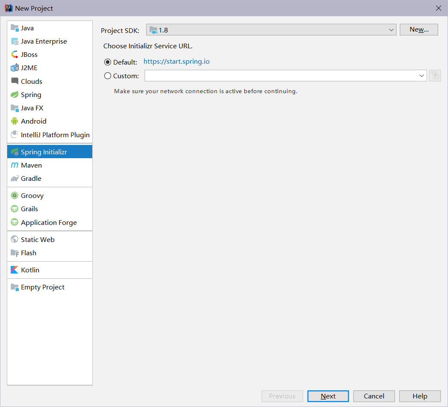The image size is (448, 407).
Task: Select Flash label in list
Action: tap(29, 253)
